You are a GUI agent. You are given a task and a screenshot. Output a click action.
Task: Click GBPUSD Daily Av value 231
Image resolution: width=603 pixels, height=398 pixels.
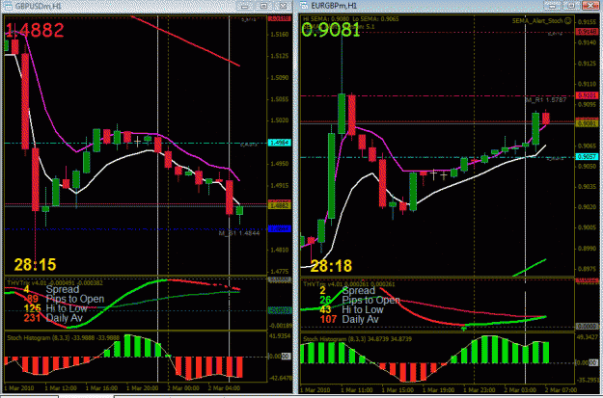coord(33,318)
